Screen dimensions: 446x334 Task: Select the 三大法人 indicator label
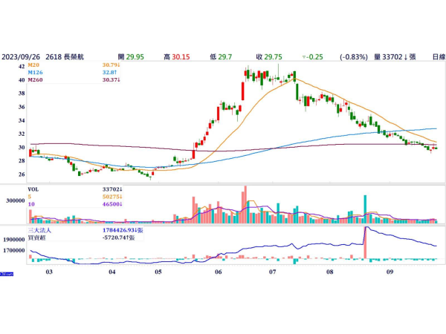click(x=39, y=231)
